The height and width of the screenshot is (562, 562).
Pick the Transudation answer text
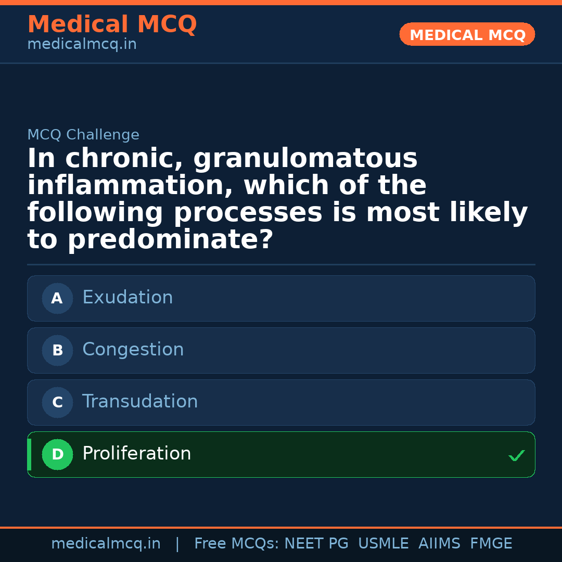[140, 402]
